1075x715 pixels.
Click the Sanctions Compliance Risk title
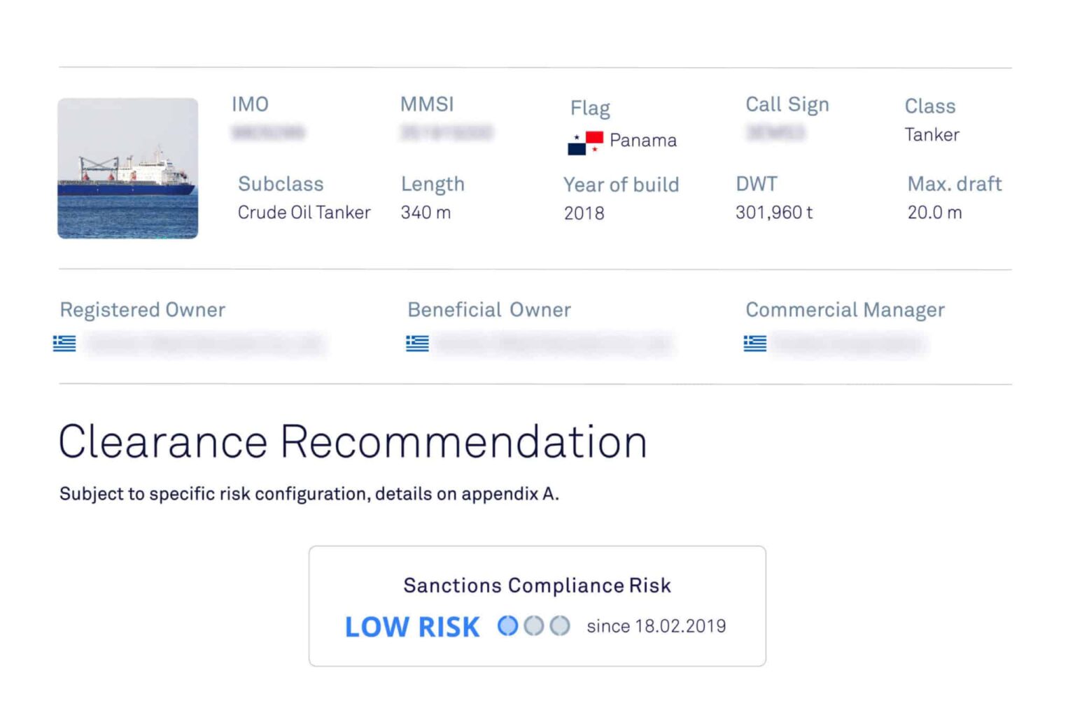[x=537, y=586]
